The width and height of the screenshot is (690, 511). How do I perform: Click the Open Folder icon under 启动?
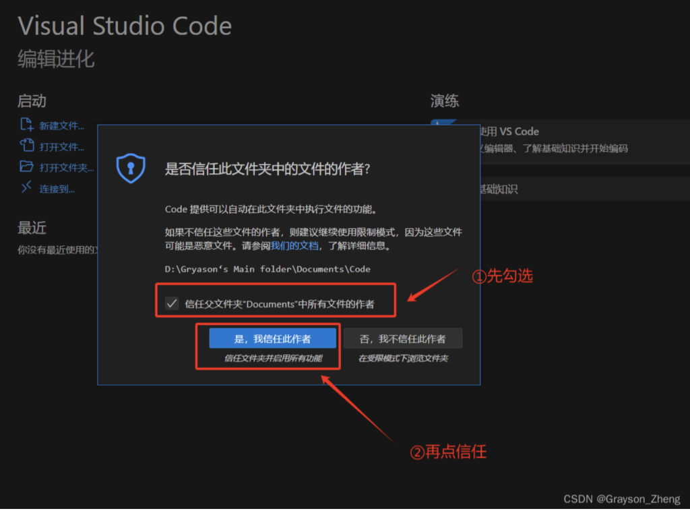coord(26,167)
